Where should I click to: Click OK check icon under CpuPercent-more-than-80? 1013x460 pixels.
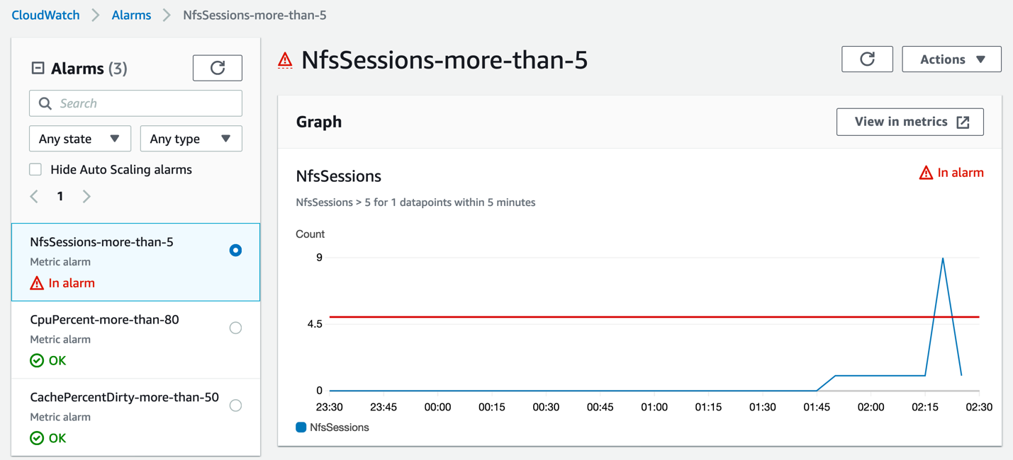[x=37, y=361]
